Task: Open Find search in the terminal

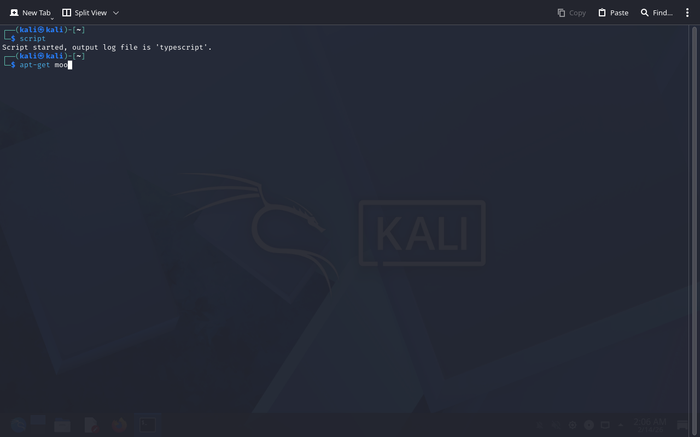Action: click(x=656, y=13)
